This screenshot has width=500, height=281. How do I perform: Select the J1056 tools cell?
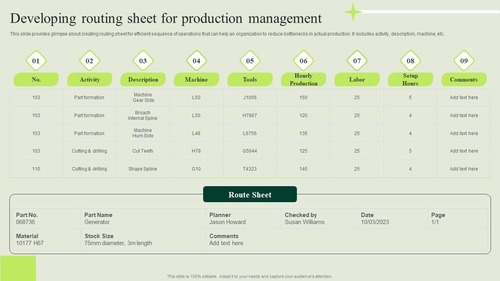(250, 98)
